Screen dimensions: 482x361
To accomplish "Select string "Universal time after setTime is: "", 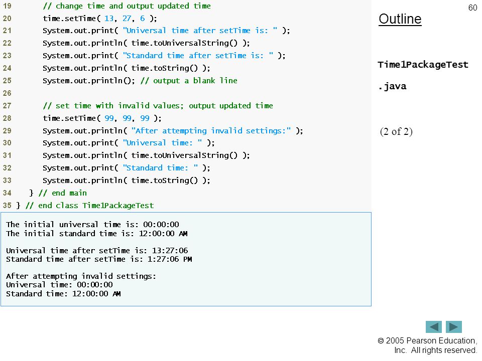I will coord(200,31).
